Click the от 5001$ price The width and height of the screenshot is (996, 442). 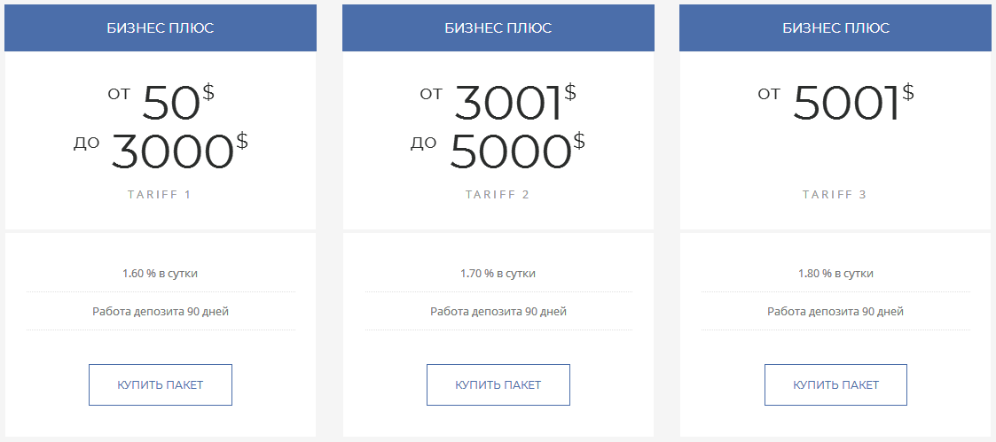tap(836, 102)
